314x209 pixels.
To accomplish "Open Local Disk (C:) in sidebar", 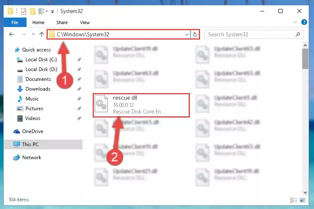I will (x=41, y=60).
